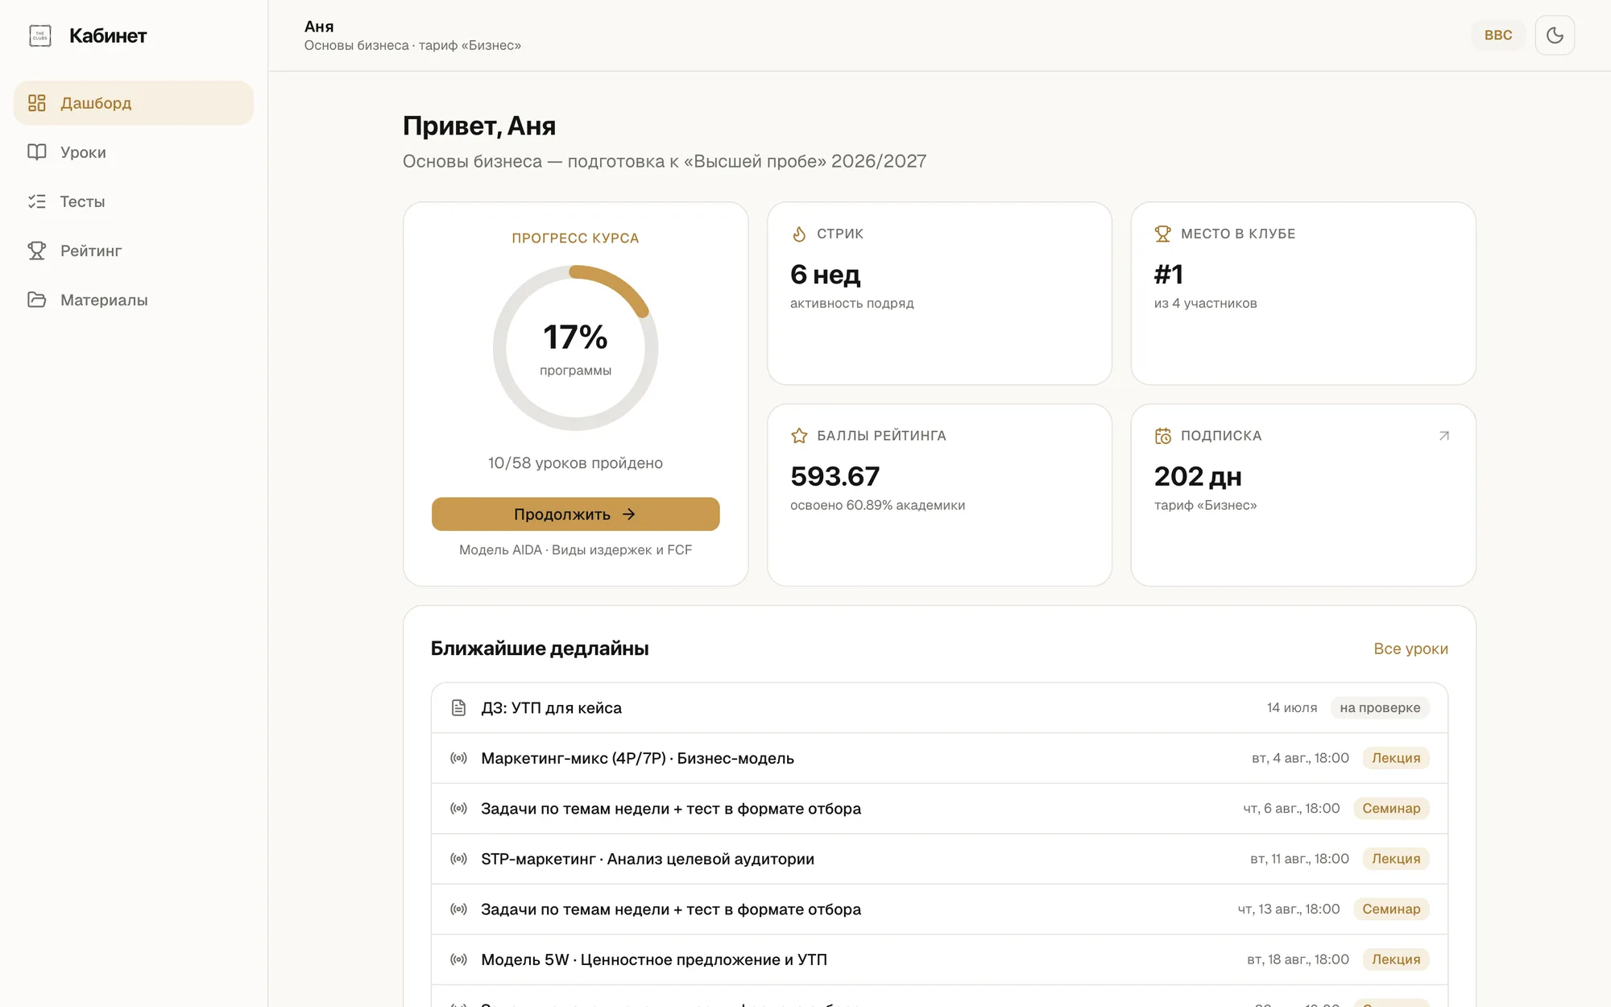Open the Маркетинг-микс (4P/7P) lecture row

(939, 758)
